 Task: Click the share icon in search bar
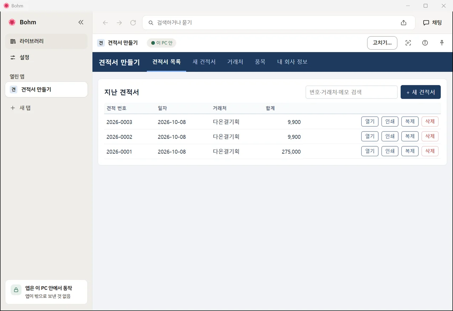pos(403,23)
